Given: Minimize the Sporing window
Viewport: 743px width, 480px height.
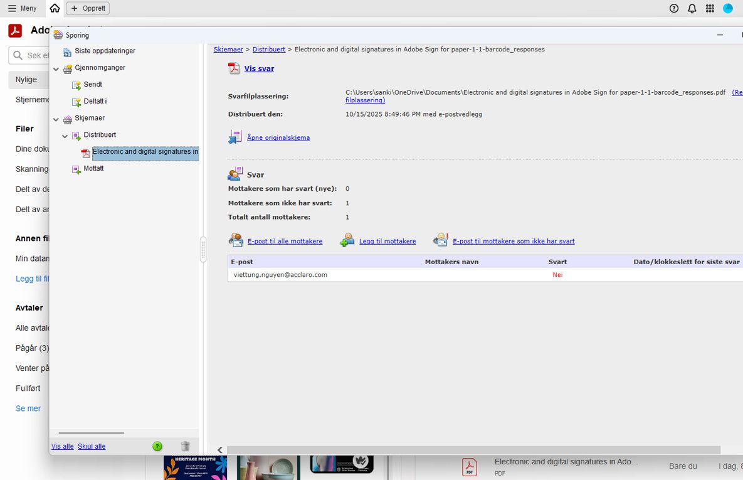Looking at the screenshot, I should click(720, 35).
